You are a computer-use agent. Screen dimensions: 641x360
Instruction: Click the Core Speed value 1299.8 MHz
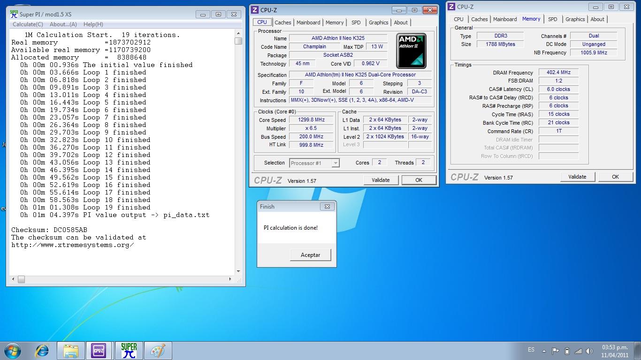point(311,120)
